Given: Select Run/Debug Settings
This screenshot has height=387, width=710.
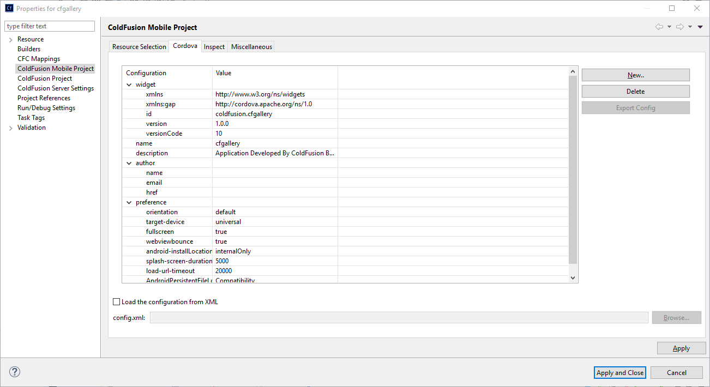Looking at the screenshot, I should click(46, 108).
